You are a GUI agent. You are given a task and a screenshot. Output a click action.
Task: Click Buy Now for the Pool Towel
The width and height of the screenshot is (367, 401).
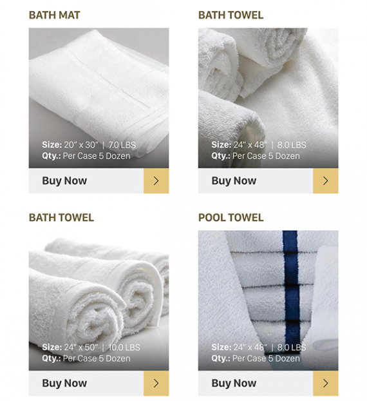click(x=234, y=384)
